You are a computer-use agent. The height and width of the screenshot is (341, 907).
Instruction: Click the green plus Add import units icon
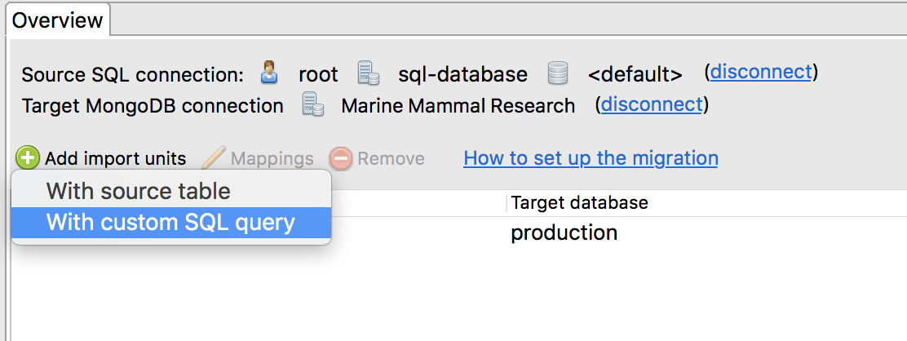pyautogui.click(x=27, y=158)
